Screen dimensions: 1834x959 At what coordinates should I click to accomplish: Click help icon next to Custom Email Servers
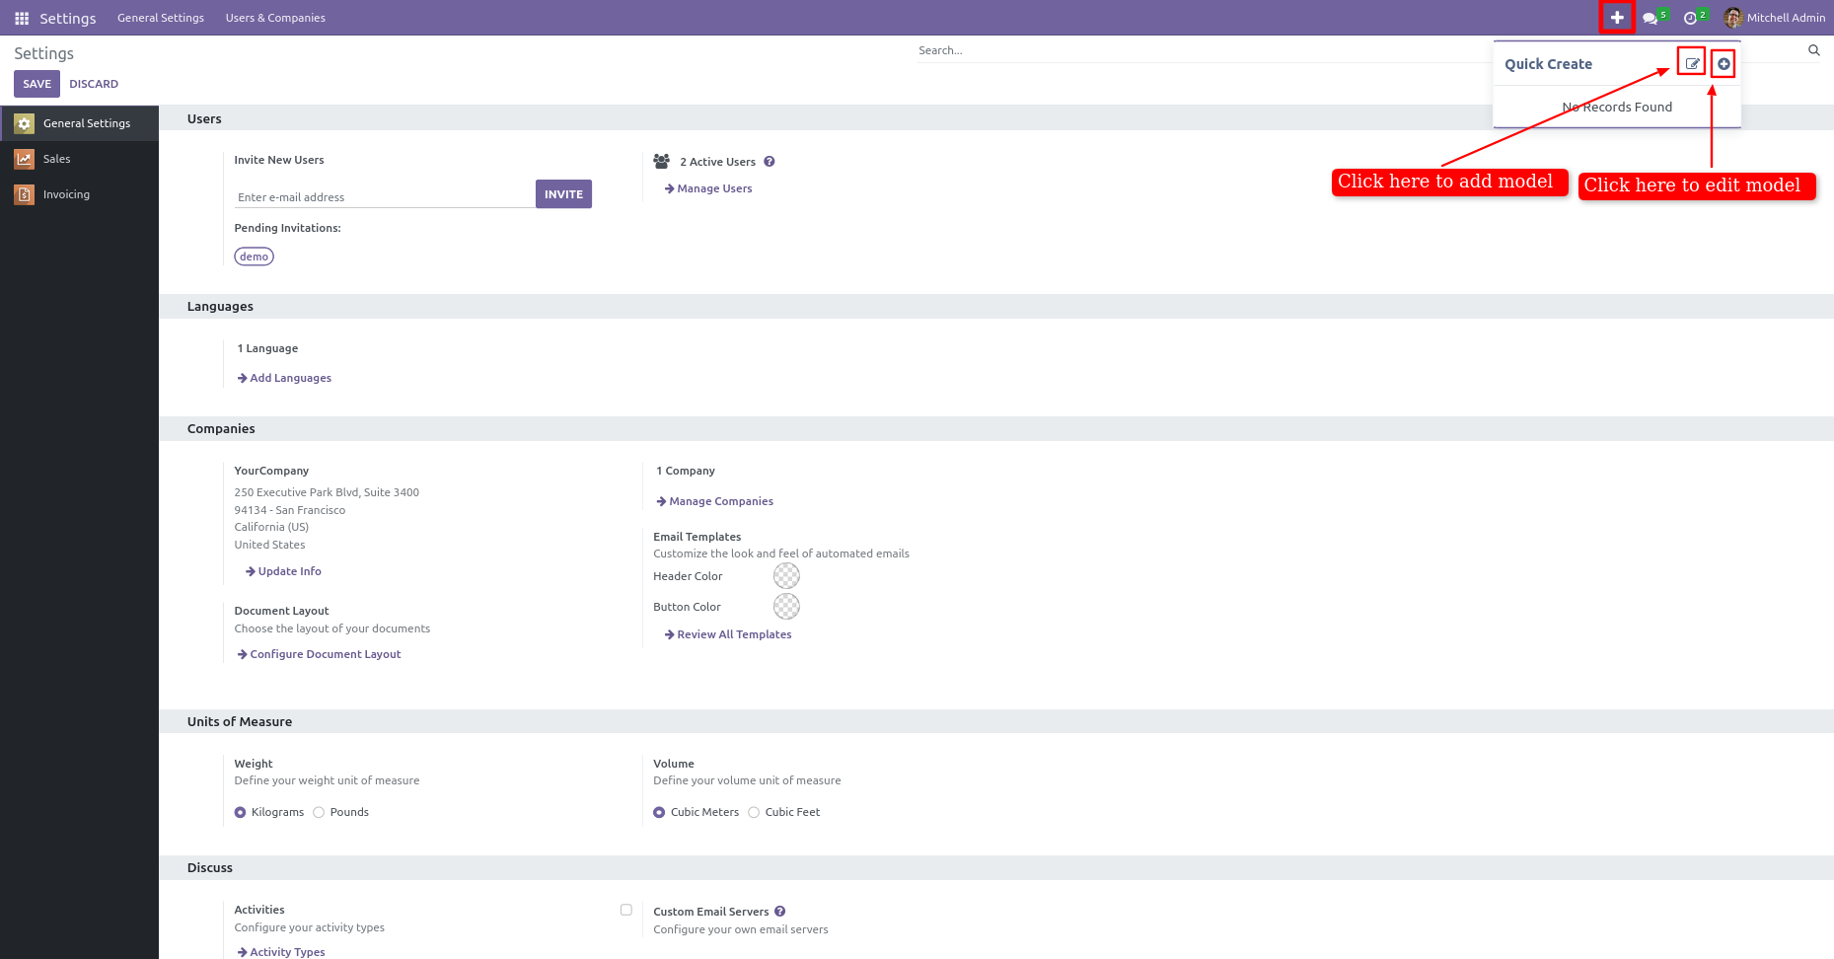[779, 912]
